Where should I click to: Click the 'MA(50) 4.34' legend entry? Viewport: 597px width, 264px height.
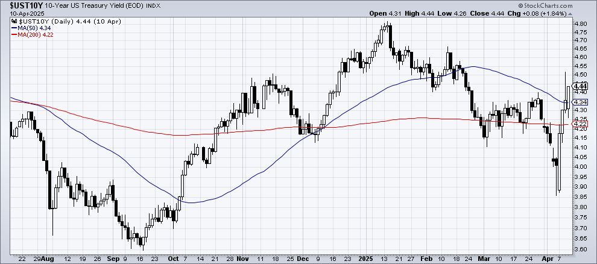click(x=34, y=28)
